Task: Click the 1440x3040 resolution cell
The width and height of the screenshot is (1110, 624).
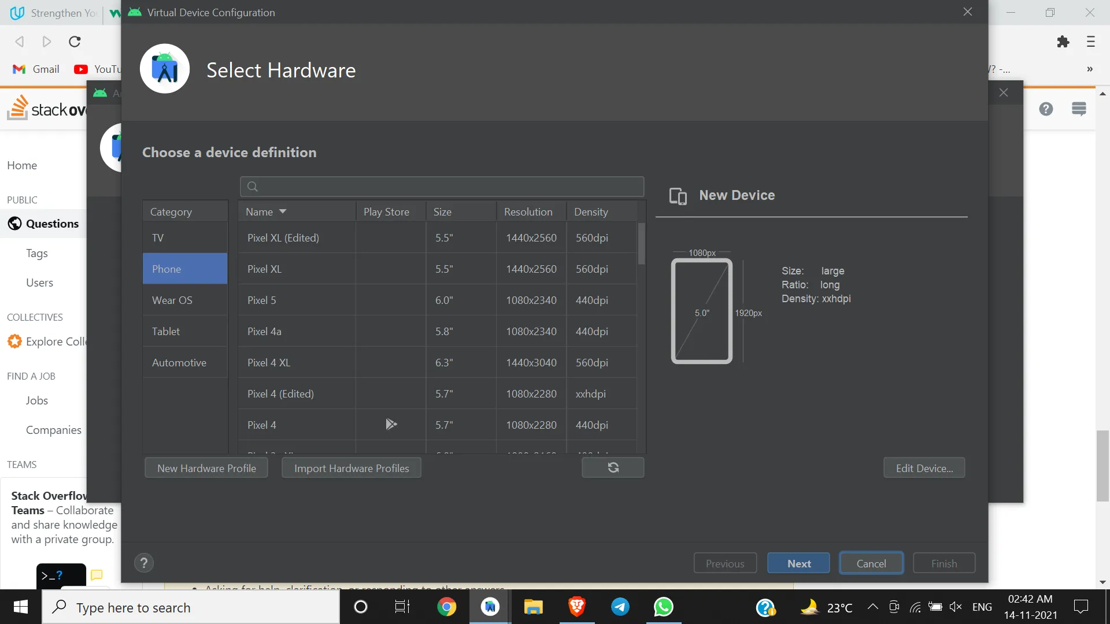Action: click(531, 362)
